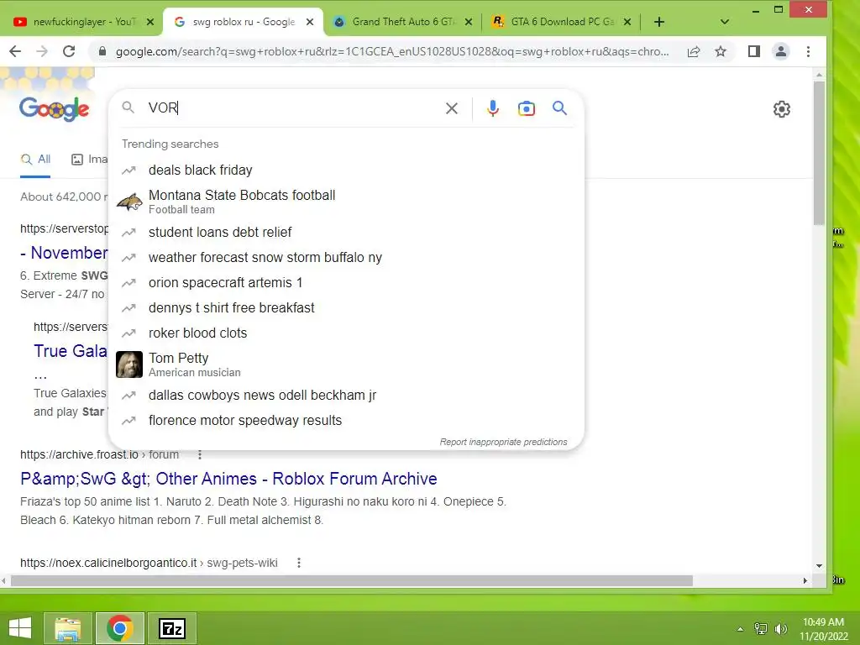This screenshot has height=645, width=860.
Task: Choose suggestion student loans debt relief
Action: pos(346,232)
